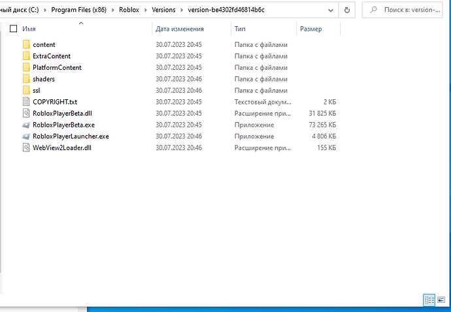Click the 155 КБ size value
The image size is (451, 312).
326,148
